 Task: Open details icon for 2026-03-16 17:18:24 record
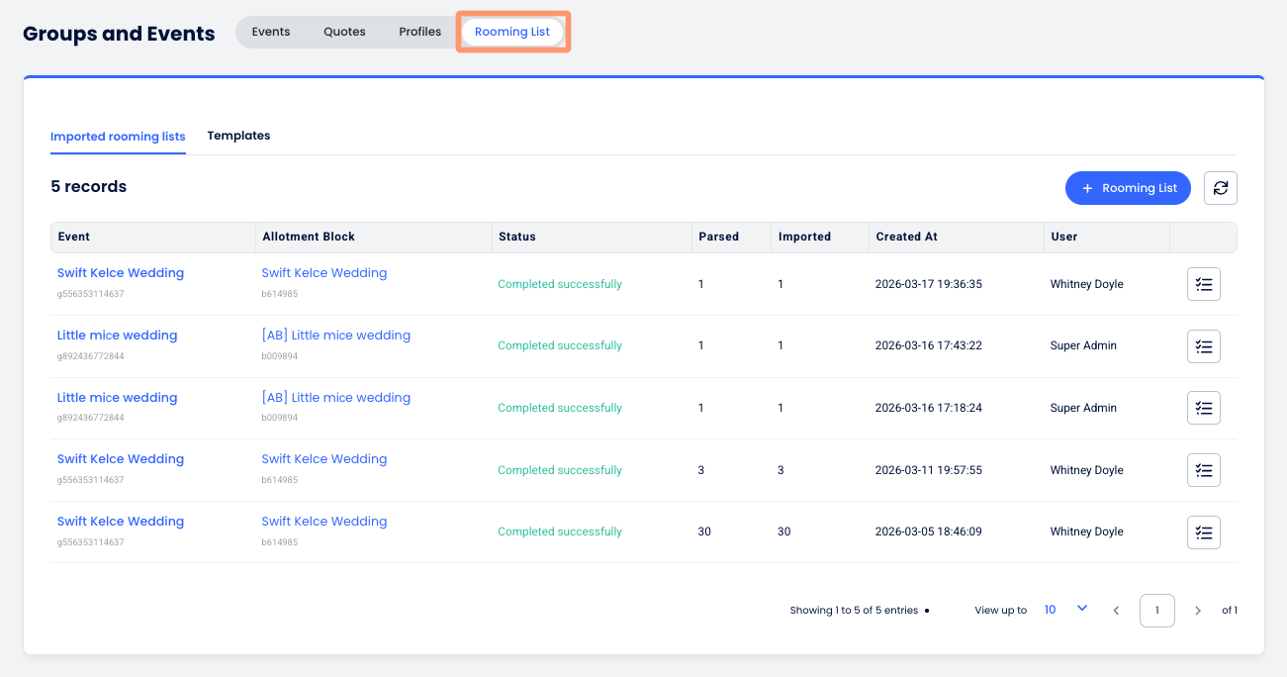[1203, 408]
